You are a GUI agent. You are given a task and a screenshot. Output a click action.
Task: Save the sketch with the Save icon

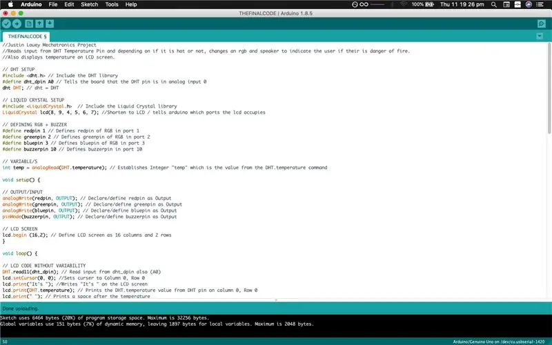[x=50, y=23]
